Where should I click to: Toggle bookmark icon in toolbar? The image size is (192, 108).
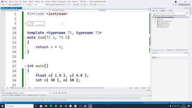point(95,4)
